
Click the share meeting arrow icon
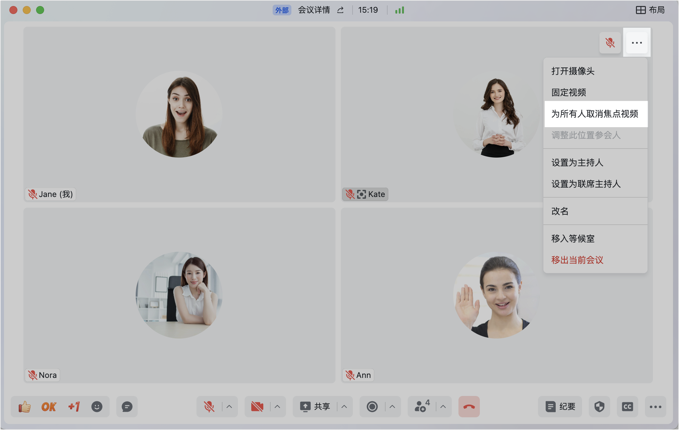341,10
